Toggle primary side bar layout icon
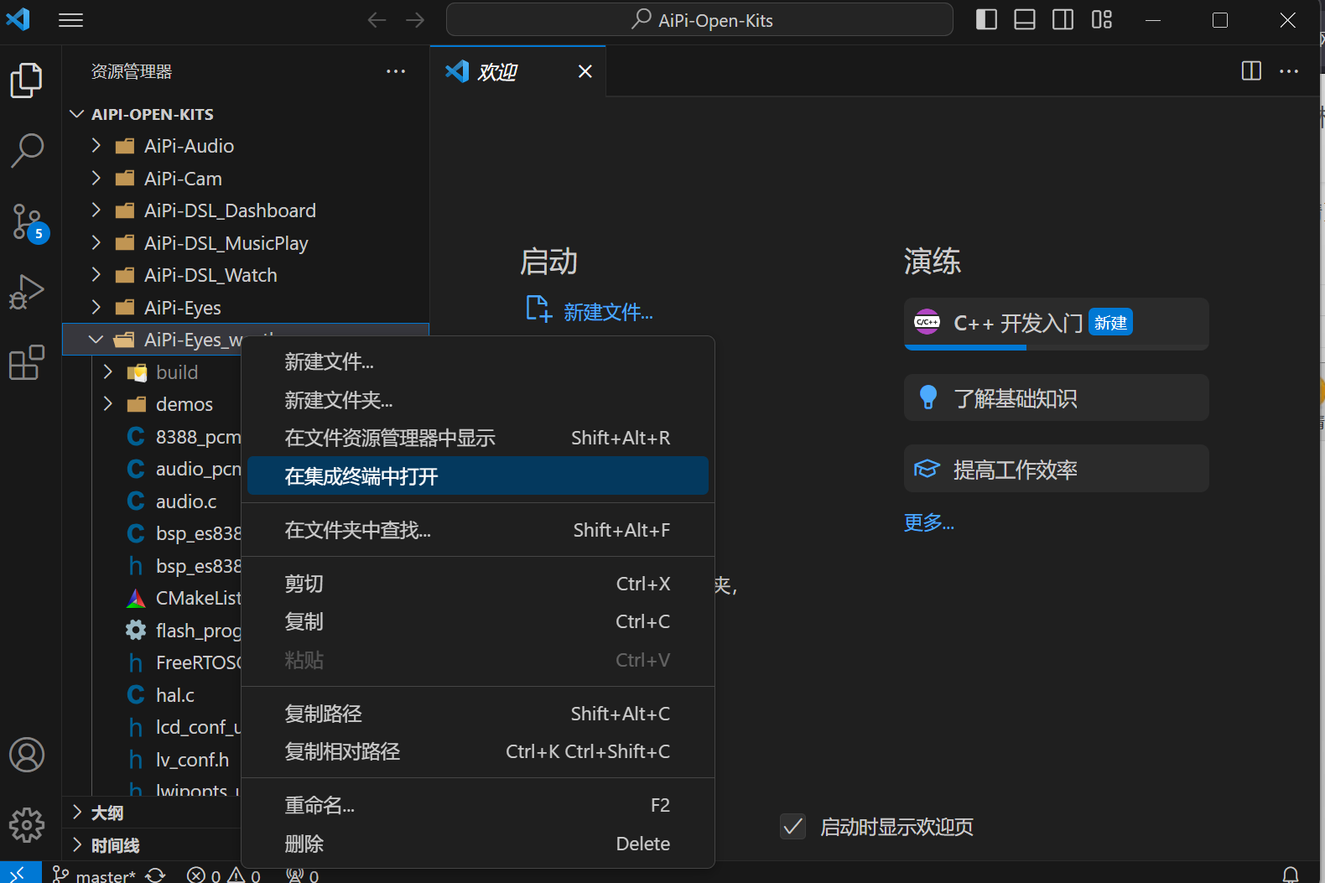1325x883 pixels. (x=986, y=19)
